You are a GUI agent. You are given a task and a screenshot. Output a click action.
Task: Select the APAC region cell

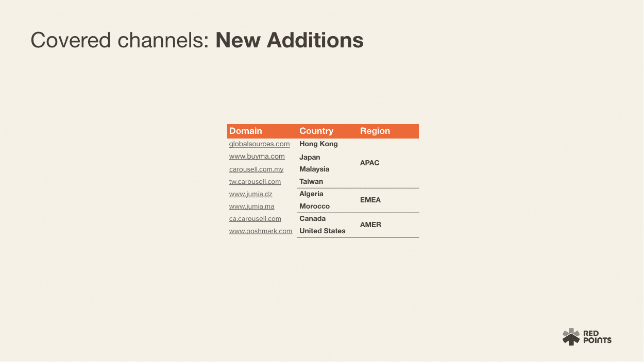coord(369,163)
